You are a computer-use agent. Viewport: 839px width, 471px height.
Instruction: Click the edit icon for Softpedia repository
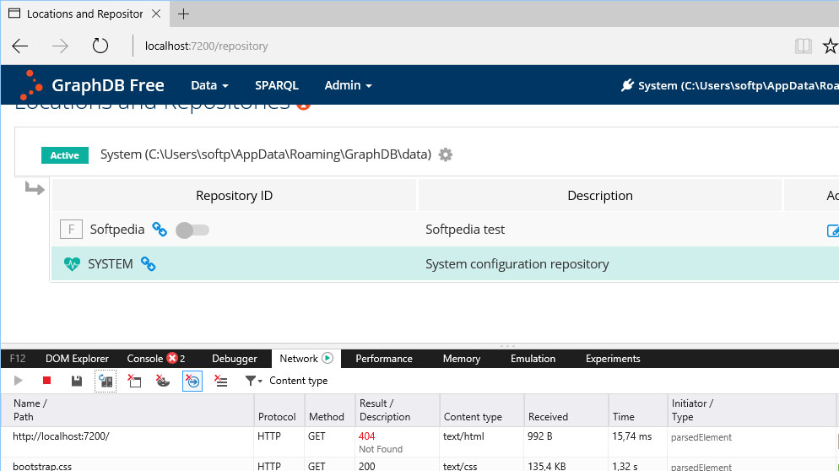(832, 230)
